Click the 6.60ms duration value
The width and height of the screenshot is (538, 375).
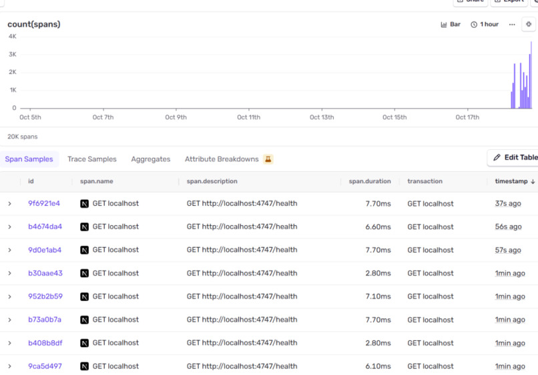[x=378, y=226]
